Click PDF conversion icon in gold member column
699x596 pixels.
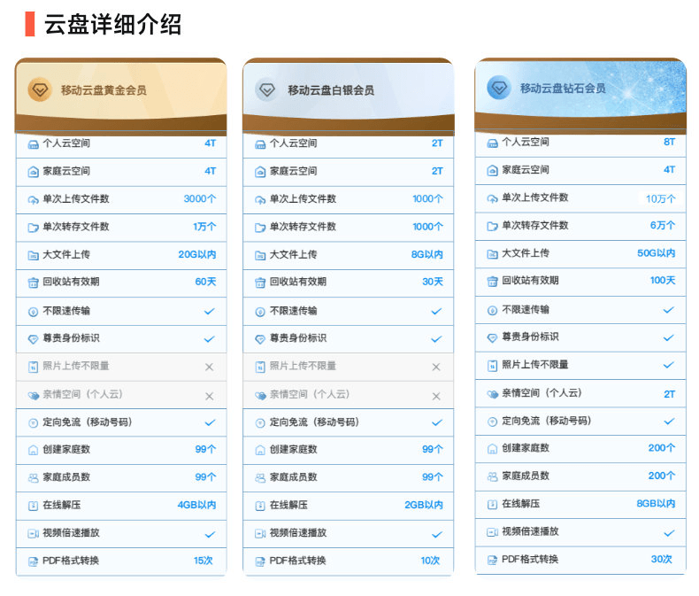(x=34, y=561)
